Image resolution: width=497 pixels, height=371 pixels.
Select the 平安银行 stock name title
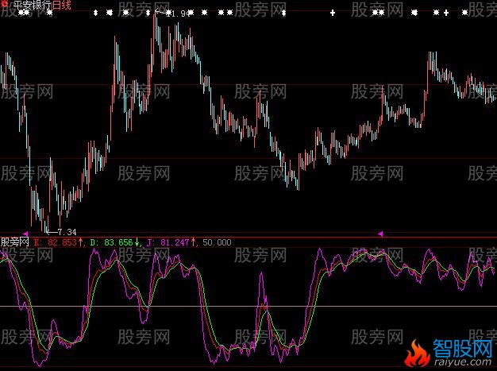click(33, 5)
